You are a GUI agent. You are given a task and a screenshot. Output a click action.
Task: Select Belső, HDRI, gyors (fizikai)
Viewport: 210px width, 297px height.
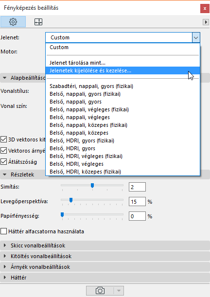[122, 140]
